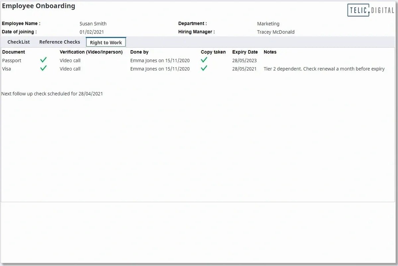Click the employee name Susan Smith
Screen dimensions: 398x266
[x=93, y=24]
